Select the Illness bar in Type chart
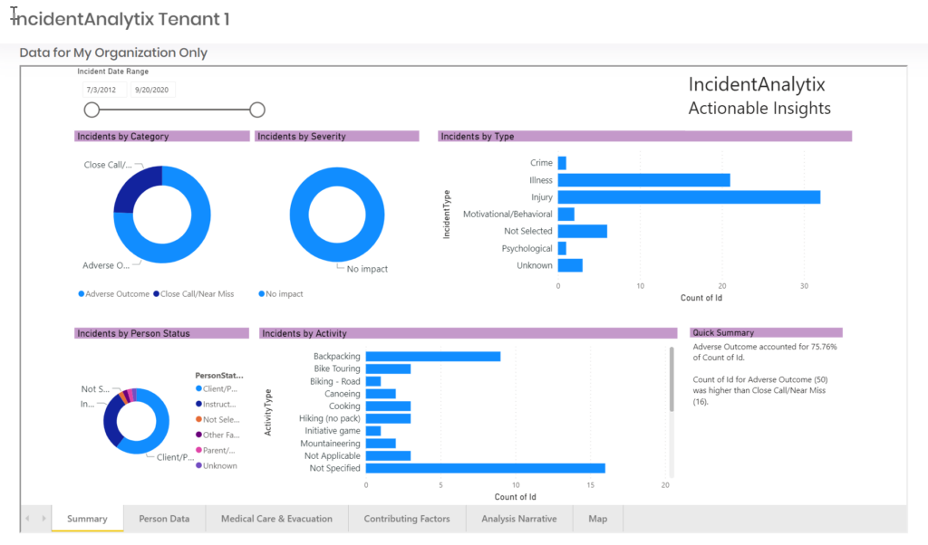Image resolution: width=928 pixels, height=545 pixels. coord(644,179)
